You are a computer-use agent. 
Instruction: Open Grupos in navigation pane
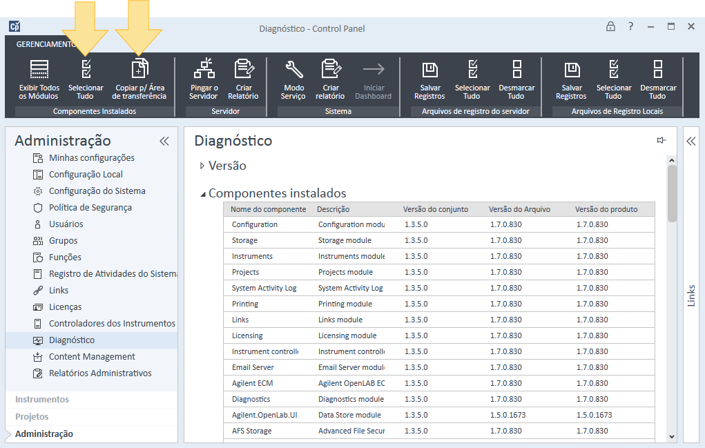tap(63, 241)
